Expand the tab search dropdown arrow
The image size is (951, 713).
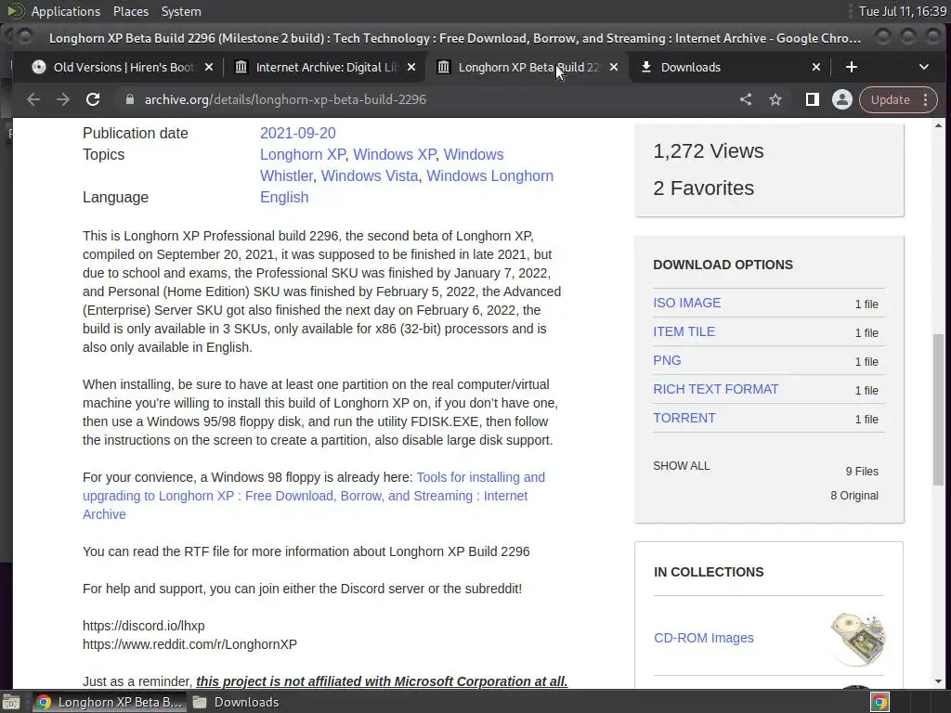(x=924, y=67)
